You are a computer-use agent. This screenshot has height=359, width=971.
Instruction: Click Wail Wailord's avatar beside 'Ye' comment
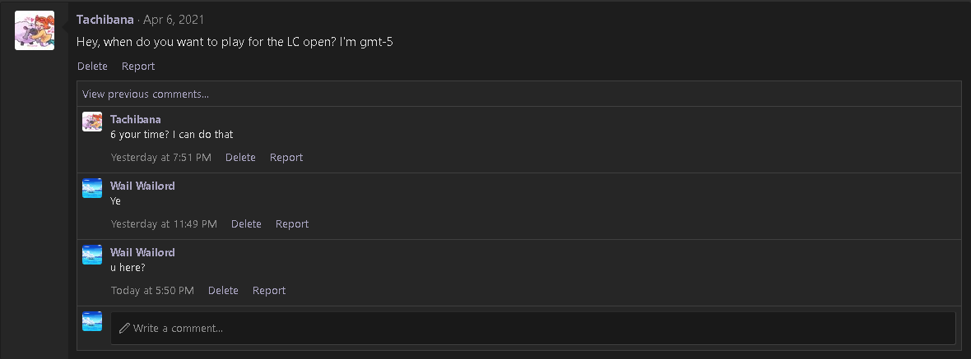(92, 188)
